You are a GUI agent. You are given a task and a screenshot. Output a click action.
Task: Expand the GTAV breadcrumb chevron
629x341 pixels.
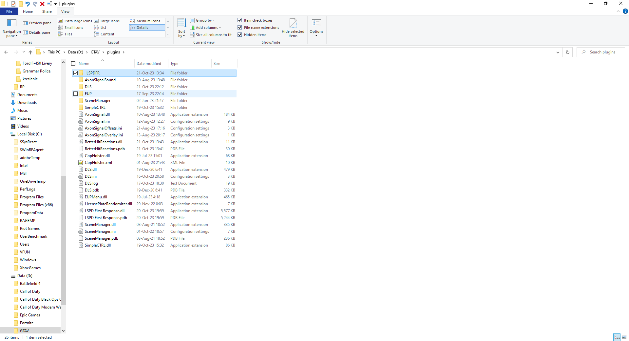pyautogui.click(x=103, y=52)
